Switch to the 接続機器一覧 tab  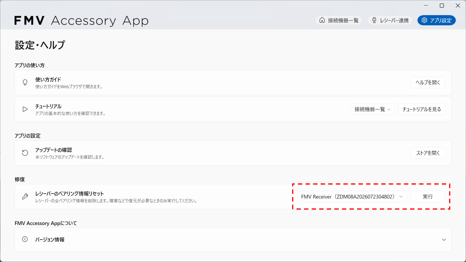click(339, 20)
